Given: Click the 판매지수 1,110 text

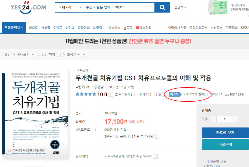Looking at the screenshot, I should click(150, 95).
